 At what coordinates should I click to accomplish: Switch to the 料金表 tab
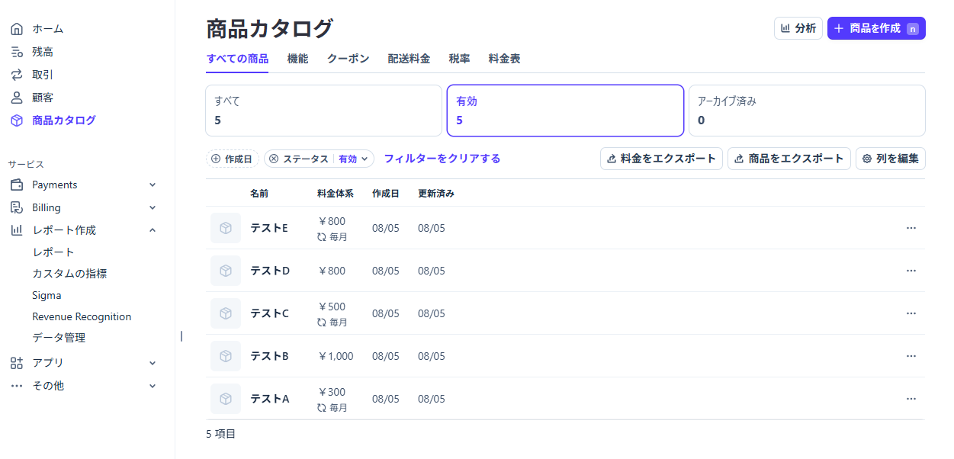[x=504, y=59]
